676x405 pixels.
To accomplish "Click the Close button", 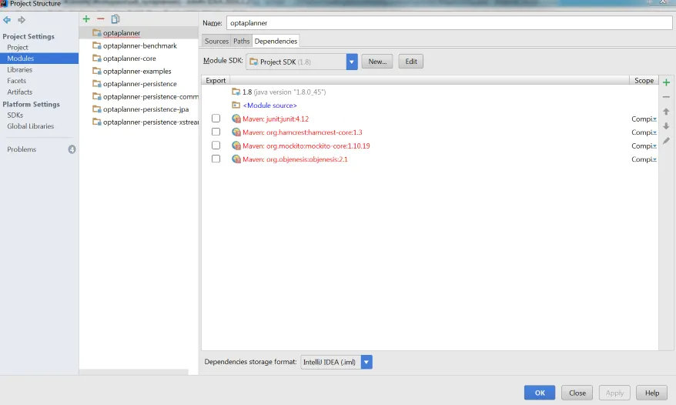I will tap(577, 393).
